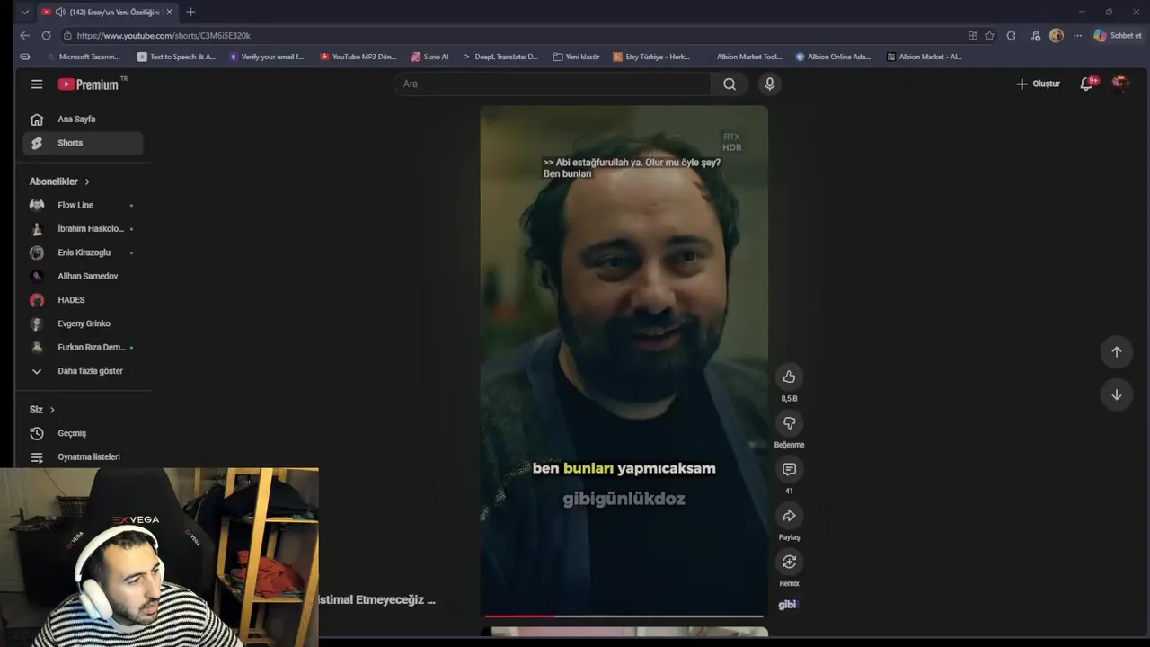Expand Abonelikler section chevron
The width and height of the screenshot is (1150, 647).
click(x=87, y=182)
